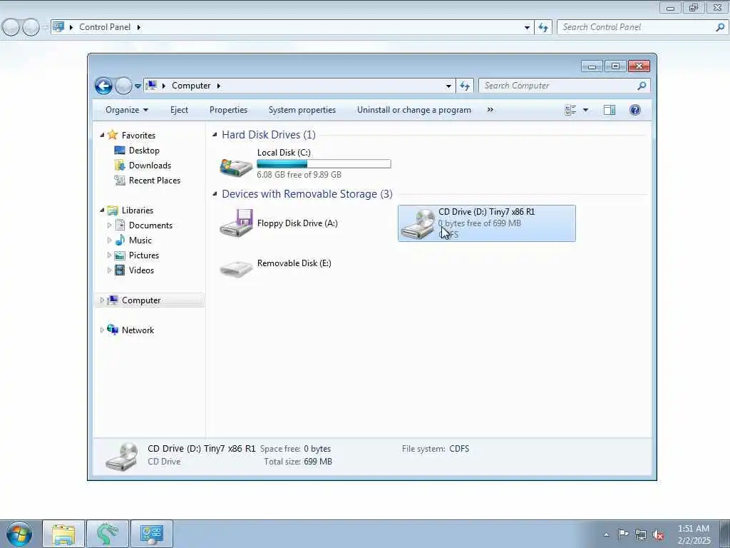This screenshot has height=548, width=730.
Task: Collapse Devices with Removable Storage group
Action: tap(215, 194)
